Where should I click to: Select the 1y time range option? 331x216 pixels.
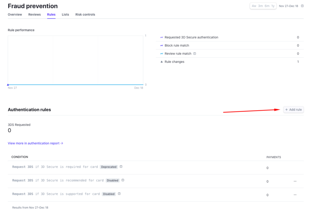273,6
